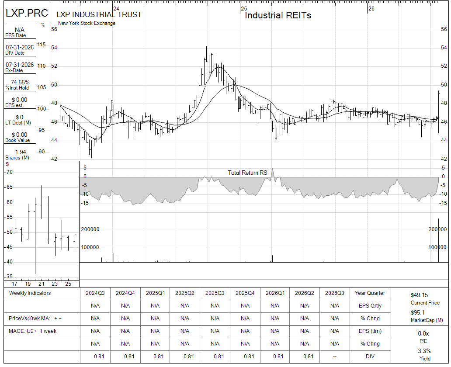Click the 17 label on yearly axis
The image size is (451, 367).
[14, 284]
